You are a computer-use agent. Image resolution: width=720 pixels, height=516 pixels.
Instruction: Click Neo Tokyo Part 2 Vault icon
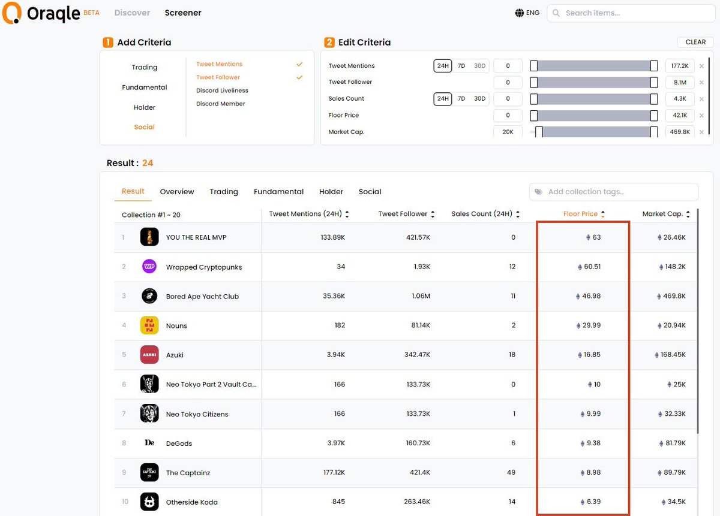pyautogui.click(x=149, y=384)
